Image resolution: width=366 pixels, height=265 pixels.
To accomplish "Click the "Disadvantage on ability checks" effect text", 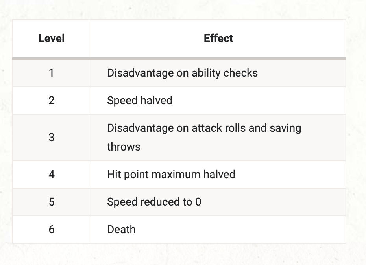I will point(182,73).
